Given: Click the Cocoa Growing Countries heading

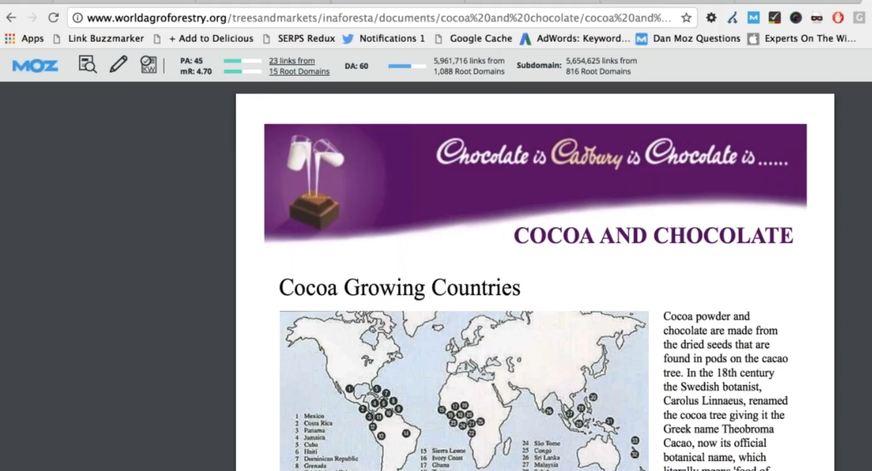Looking at the screenshot, I should tap(399, 287).
